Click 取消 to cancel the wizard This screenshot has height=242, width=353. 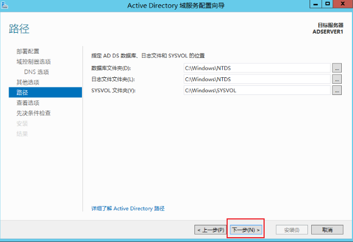327,230
